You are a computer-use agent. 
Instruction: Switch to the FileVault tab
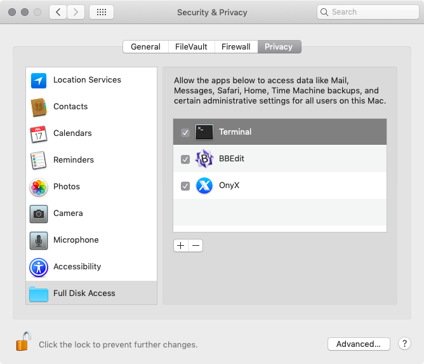click(191, 47)
